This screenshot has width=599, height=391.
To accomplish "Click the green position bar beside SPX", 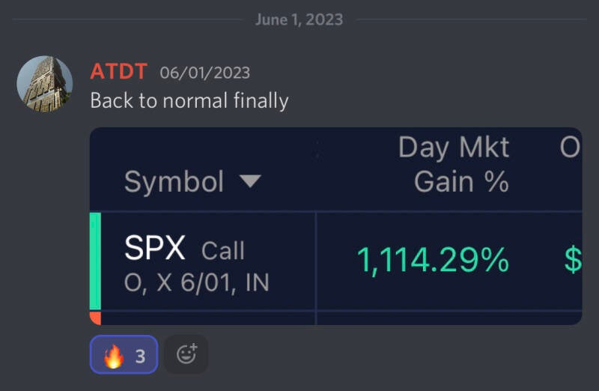I will coord(95,261).
